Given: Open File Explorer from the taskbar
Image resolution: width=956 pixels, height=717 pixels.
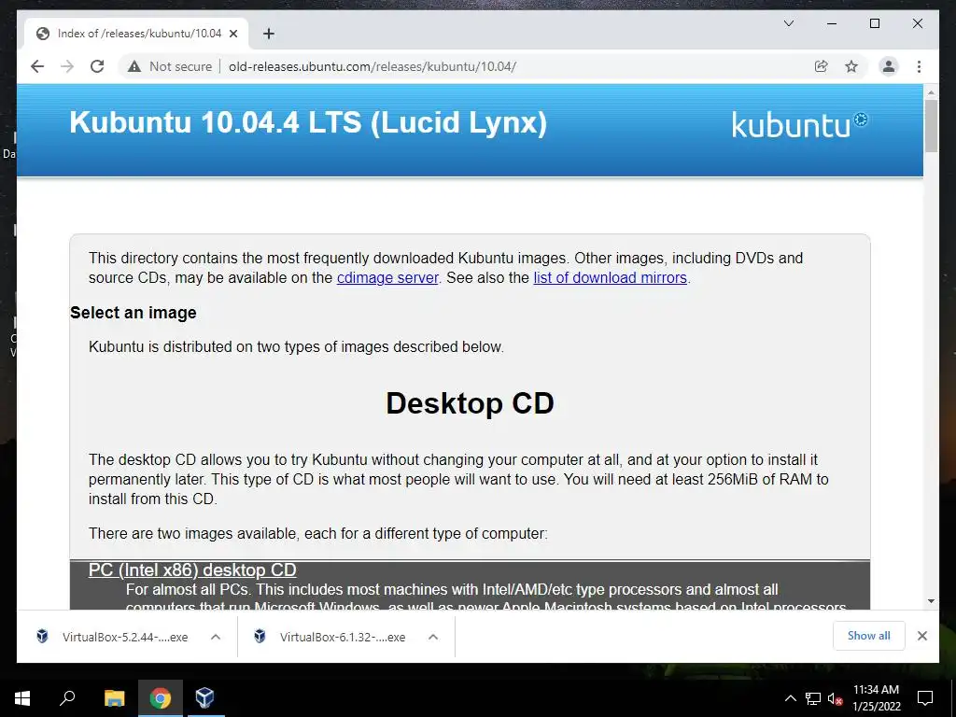Looking at the screenshot, I should [114, 698].
